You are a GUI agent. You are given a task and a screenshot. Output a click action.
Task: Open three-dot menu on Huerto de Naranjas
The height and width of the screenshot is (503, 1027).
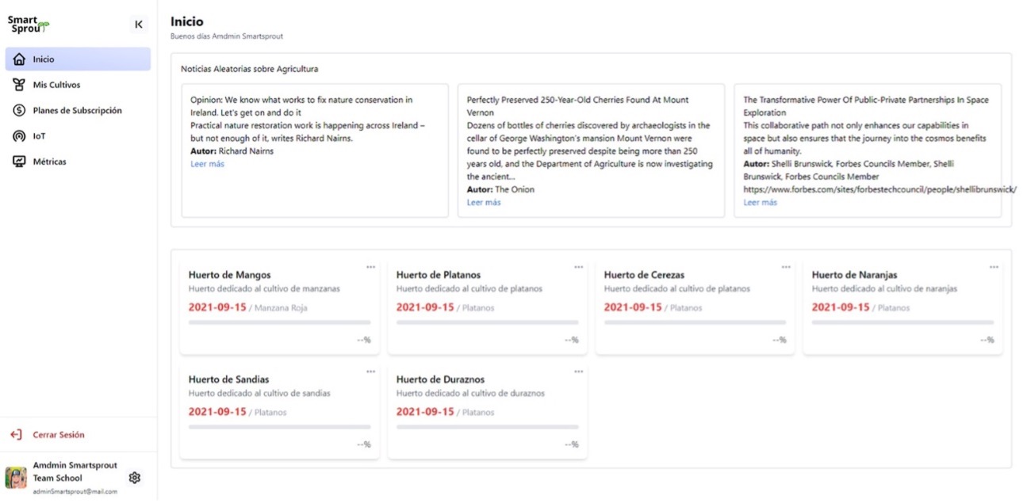coord(994,267)
